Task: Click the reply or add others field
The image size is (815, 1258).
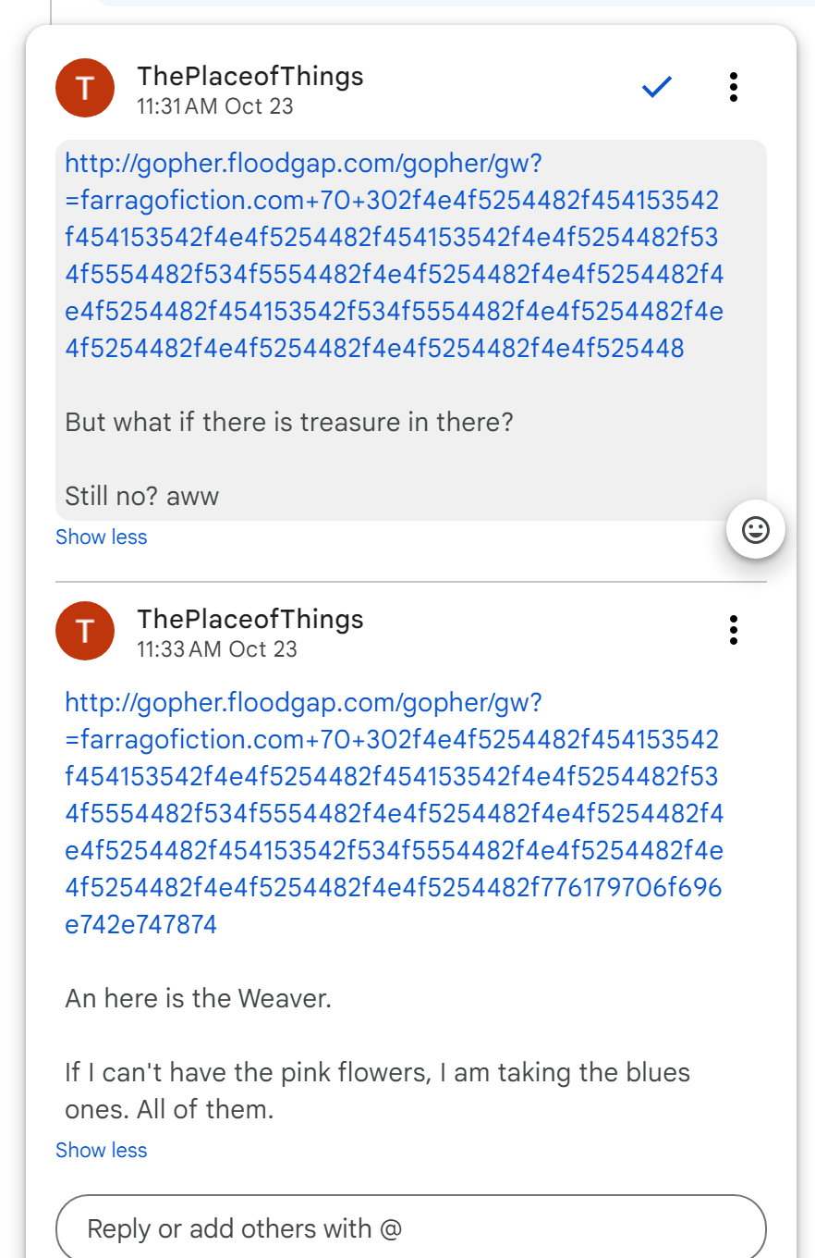Action: [411, 1229]
